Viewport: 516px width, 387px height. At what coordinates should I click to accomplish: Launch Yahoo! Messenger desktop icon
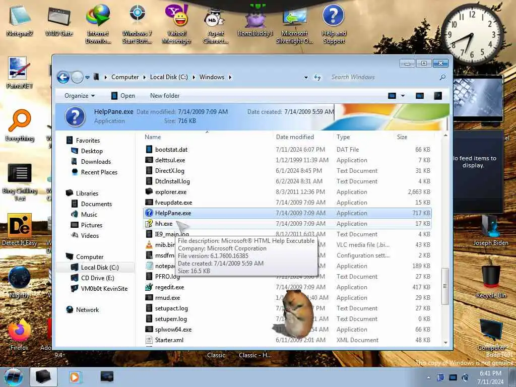click(x=176, y=24)
